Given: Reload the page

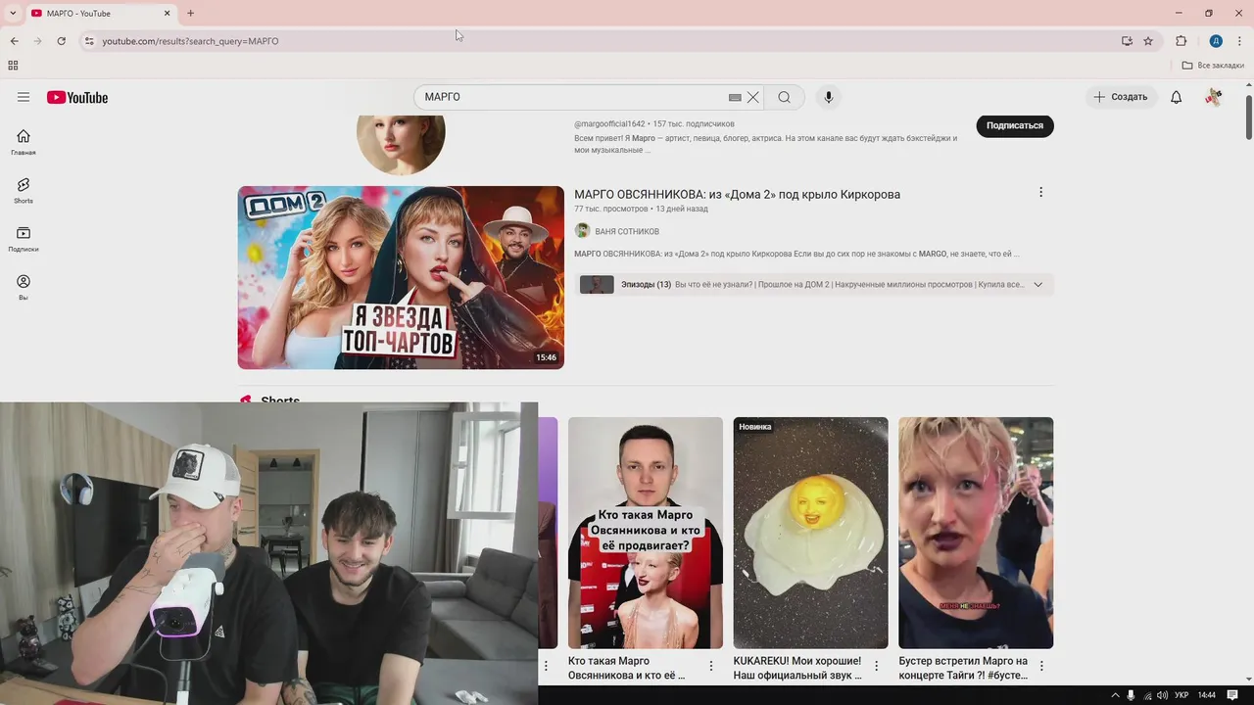Looking at the screenshot, I should (61, 41).
